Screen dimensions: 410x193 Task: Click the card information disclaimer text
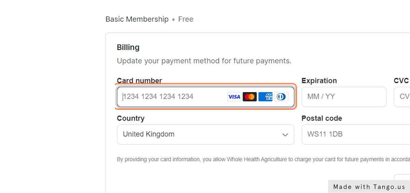[263, 159]
